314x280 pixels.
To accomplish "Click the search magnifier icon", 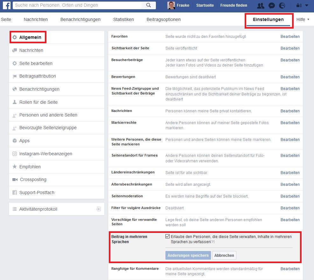I will pos(149,5).
